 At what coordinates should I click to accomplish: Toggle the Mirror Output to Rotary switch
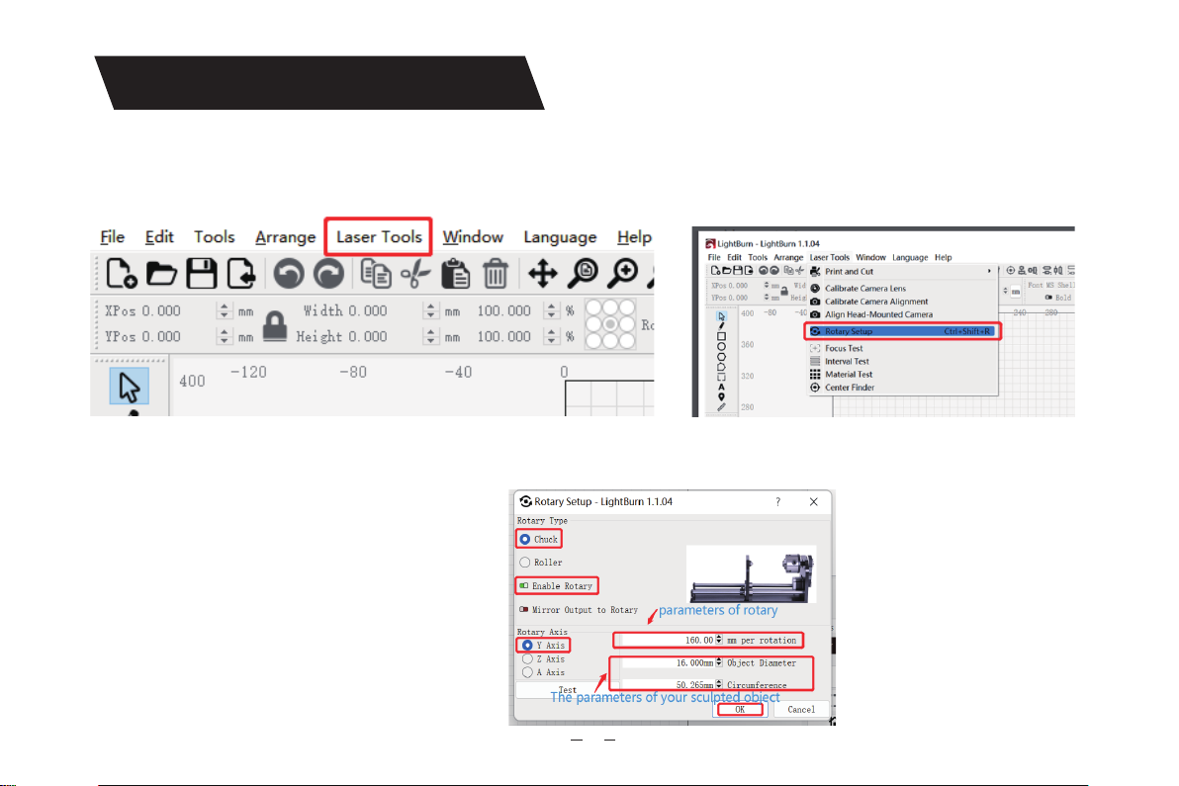(x=524, y=609)
